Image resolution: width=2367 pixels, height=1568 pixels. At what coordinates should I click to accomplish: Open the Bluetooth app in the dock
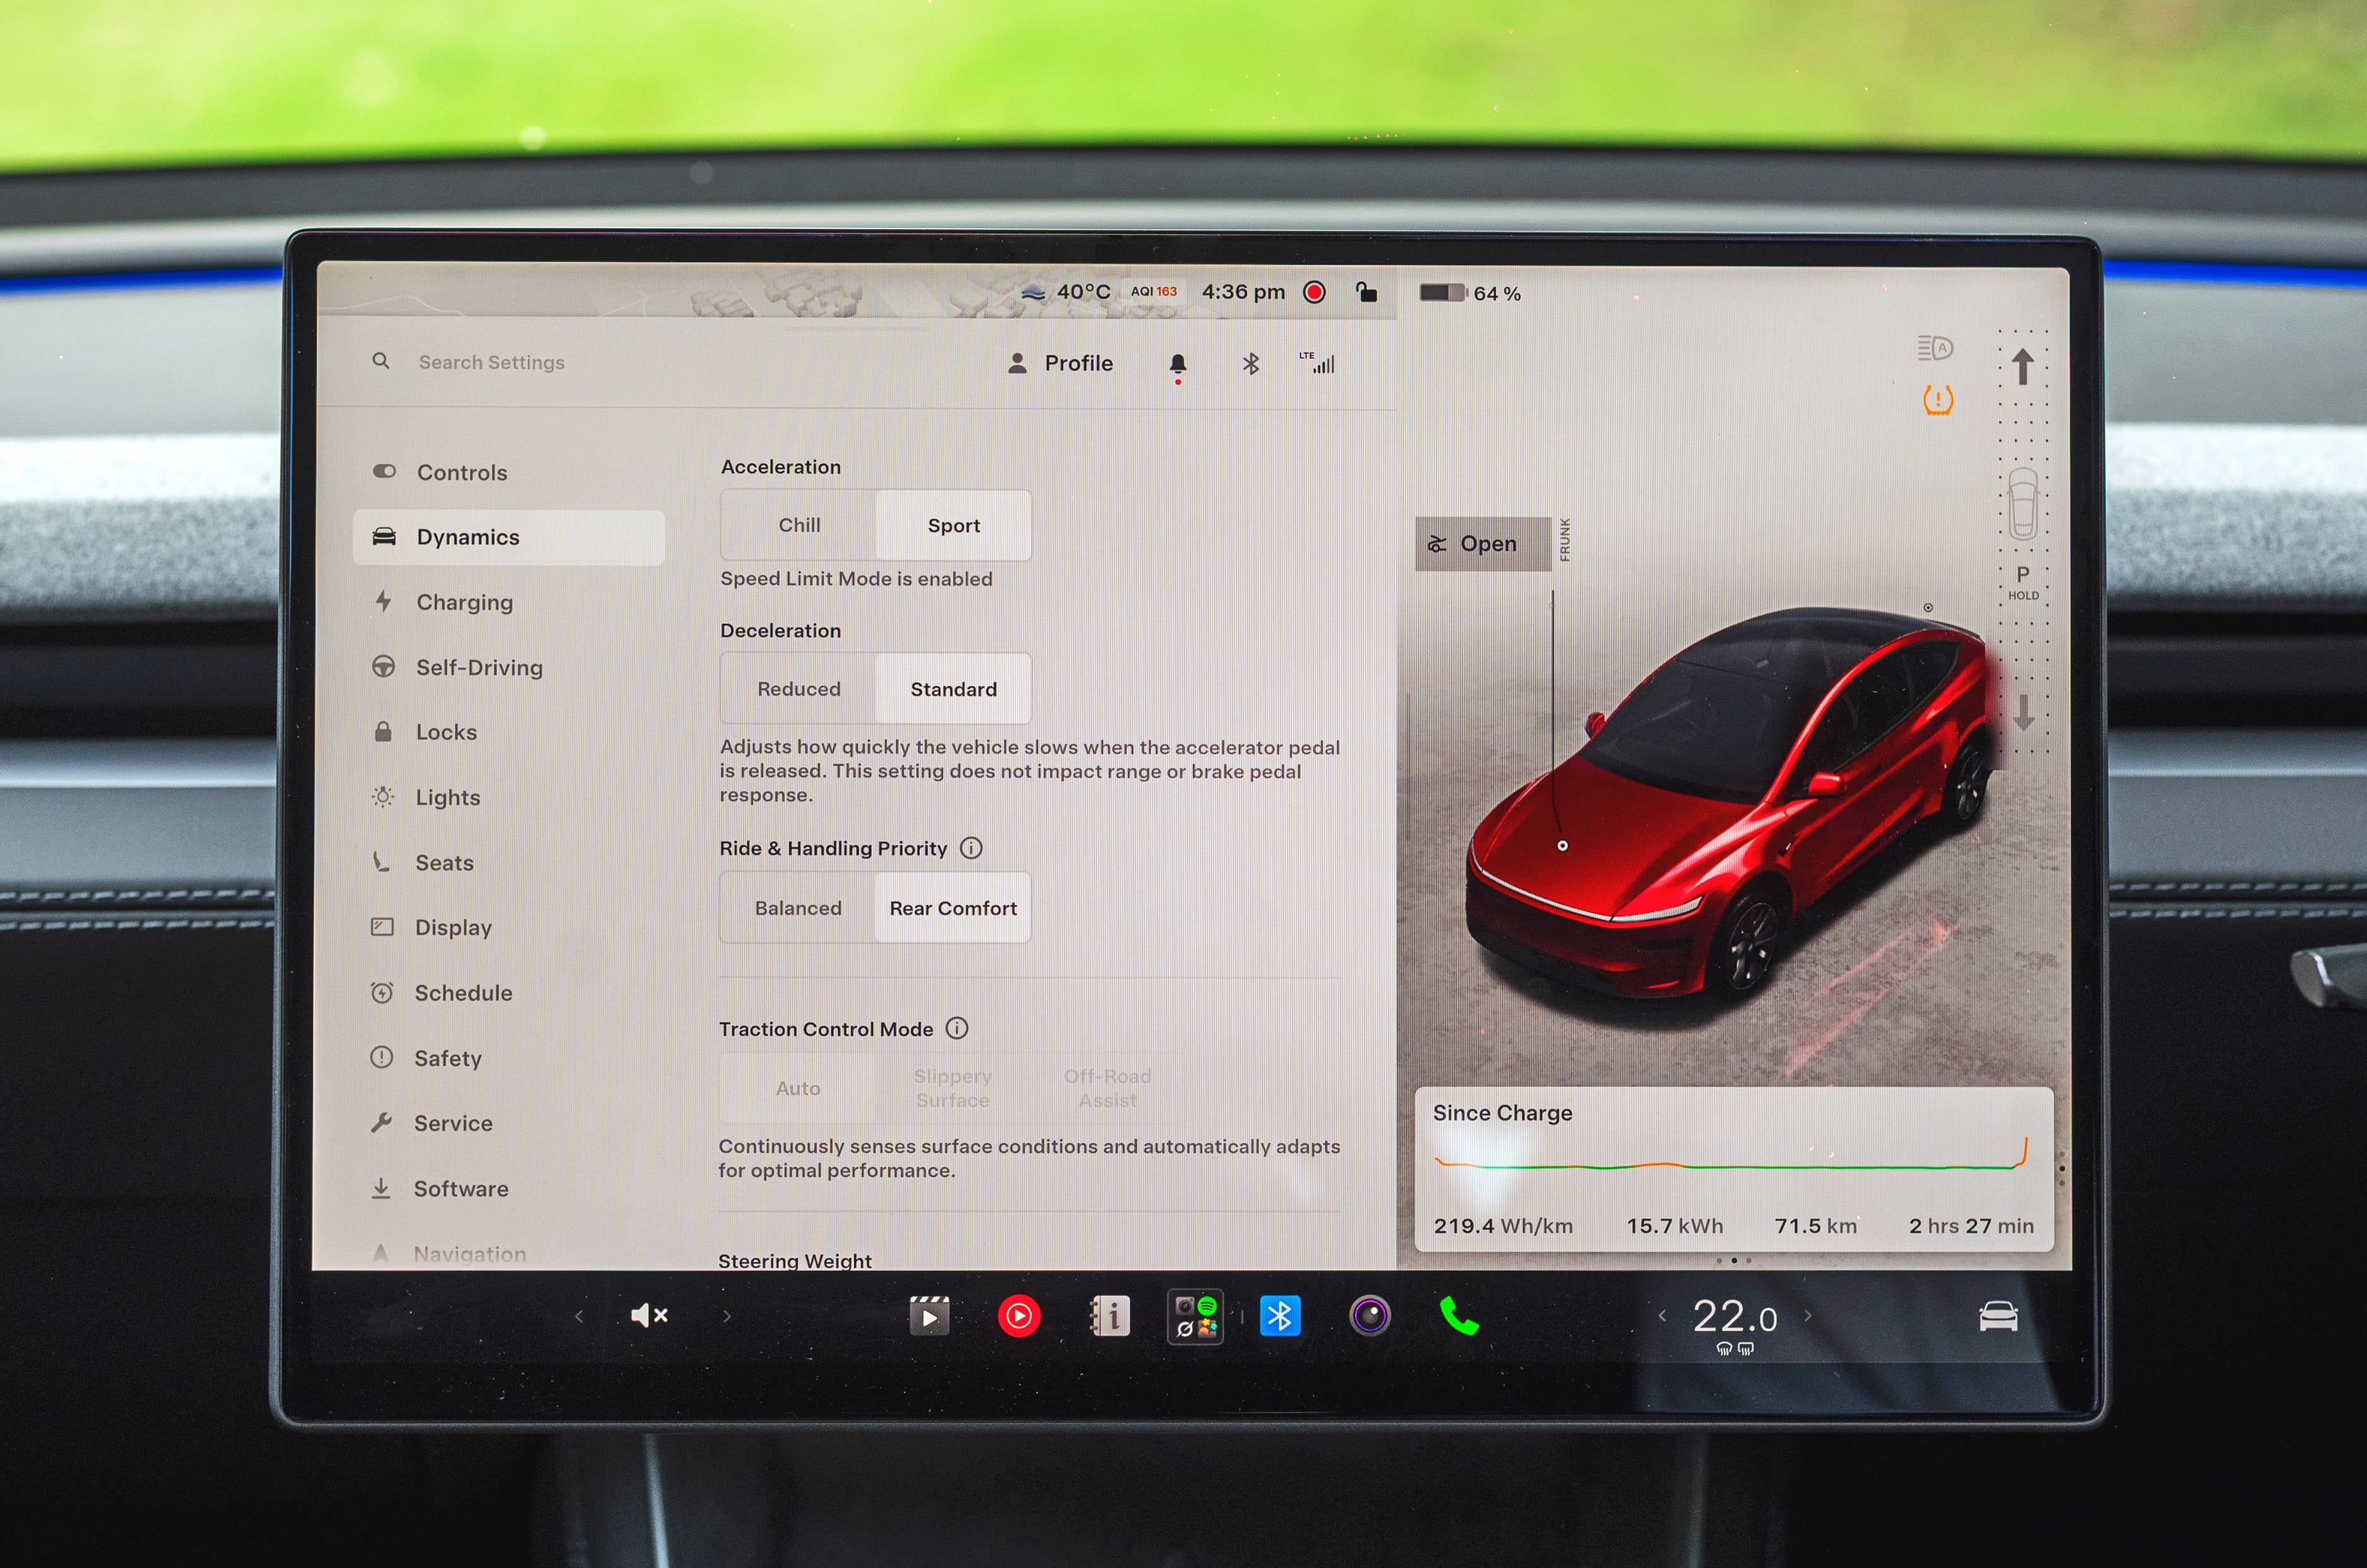[1279, 1316]
